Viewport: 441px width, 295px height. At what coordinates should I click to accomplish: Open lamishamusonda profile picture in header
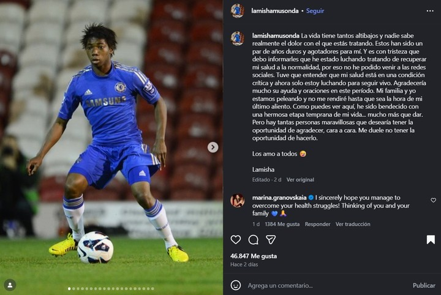pos(238,11)
